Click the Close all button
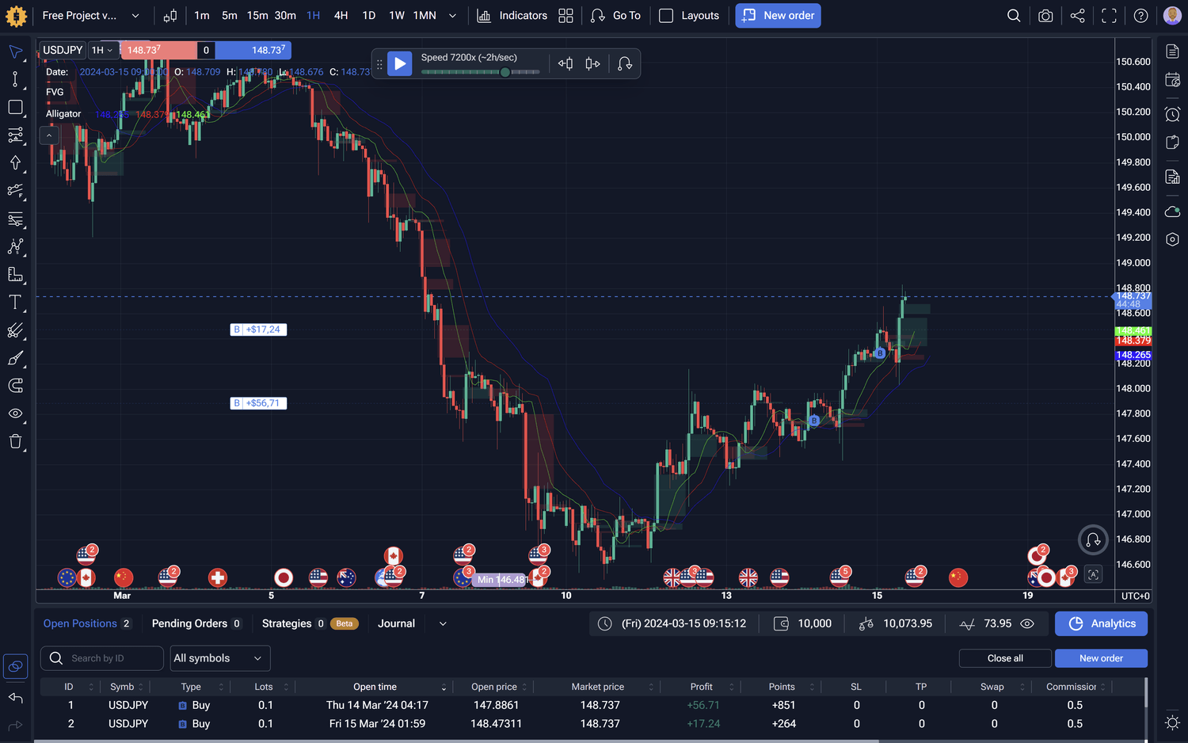The image size is (1188, 743). [1005, 658]
